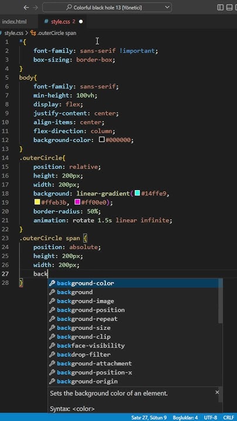Choose the plain background suggestion
The image size is (237, 421).
pos(133,292)
